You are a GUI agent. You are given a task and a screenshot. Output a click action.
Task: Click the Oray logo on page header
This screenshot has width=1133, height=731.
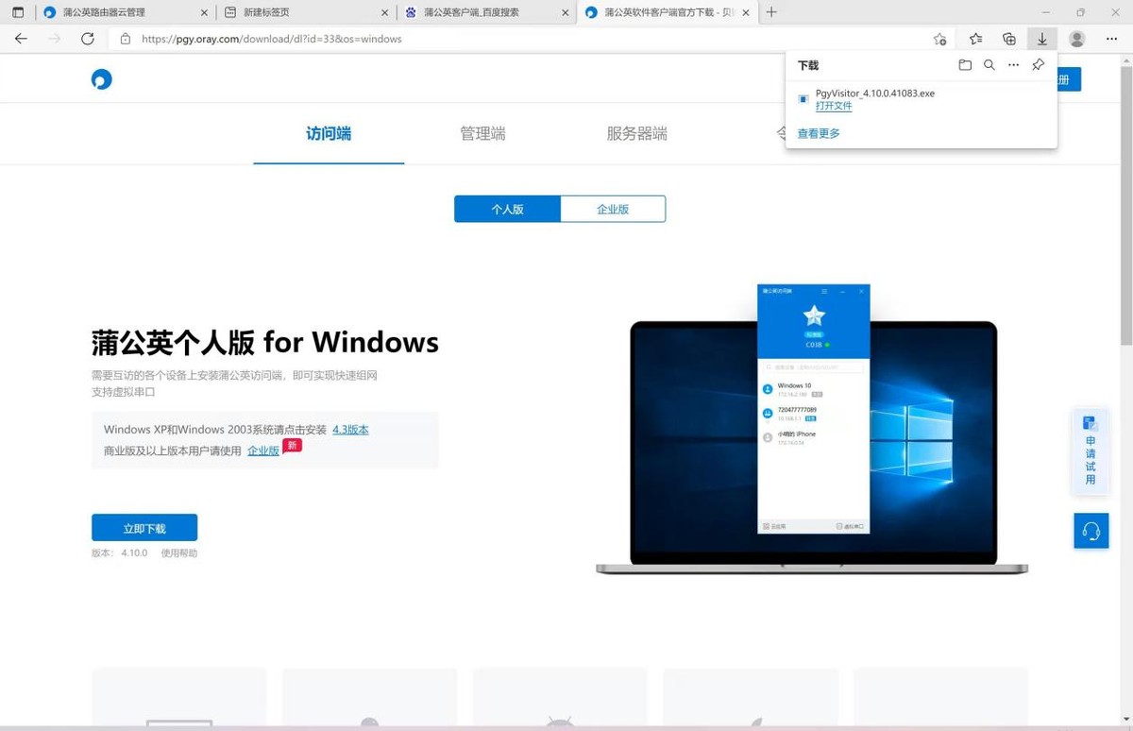[102, 79]
